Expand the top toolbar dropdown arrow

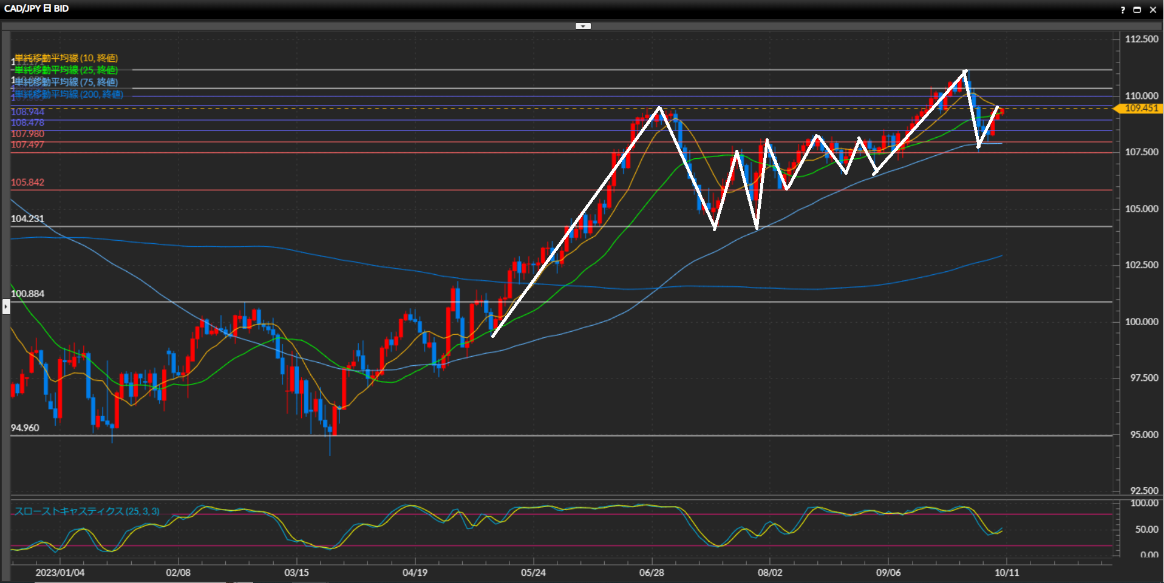click(x=583, y=26)
